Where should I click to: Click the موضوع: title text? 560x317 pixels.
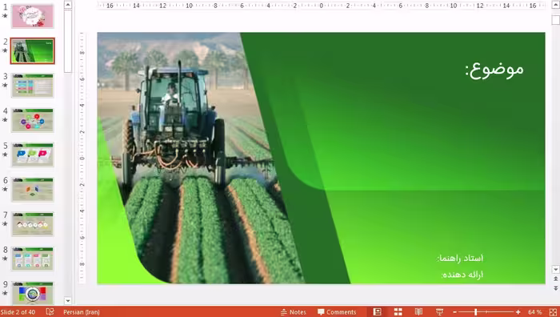coord(494,70)
